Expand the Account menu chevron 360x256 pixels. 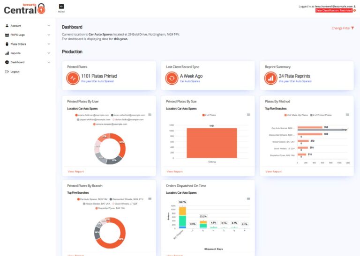pos(49,26)
